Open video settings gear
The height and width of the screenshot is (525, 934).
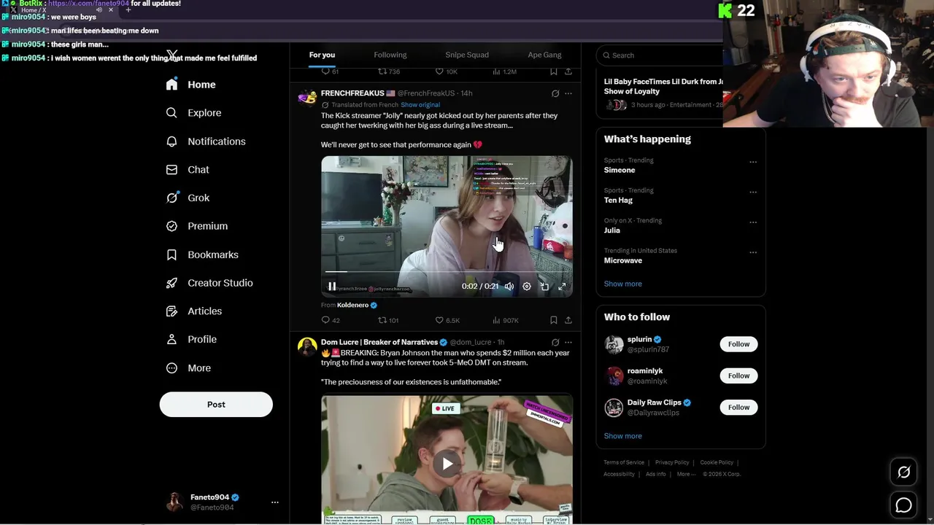click(527, 287)
